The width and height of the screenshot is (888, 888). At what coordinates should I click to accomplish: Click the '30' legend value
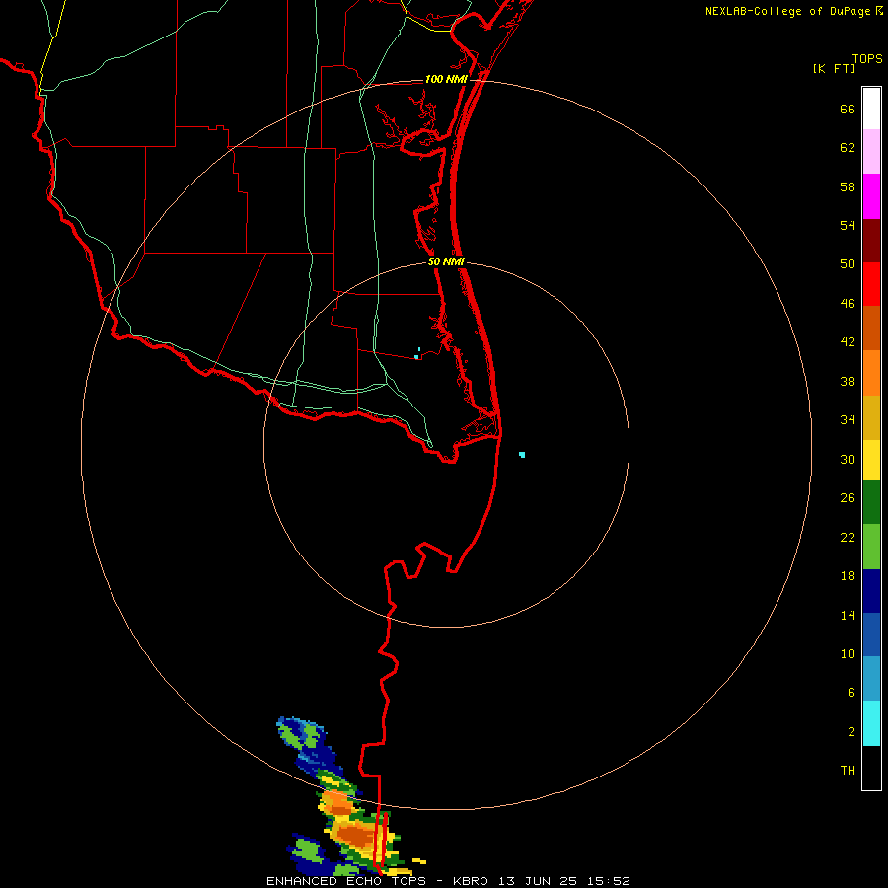[848, 459]
